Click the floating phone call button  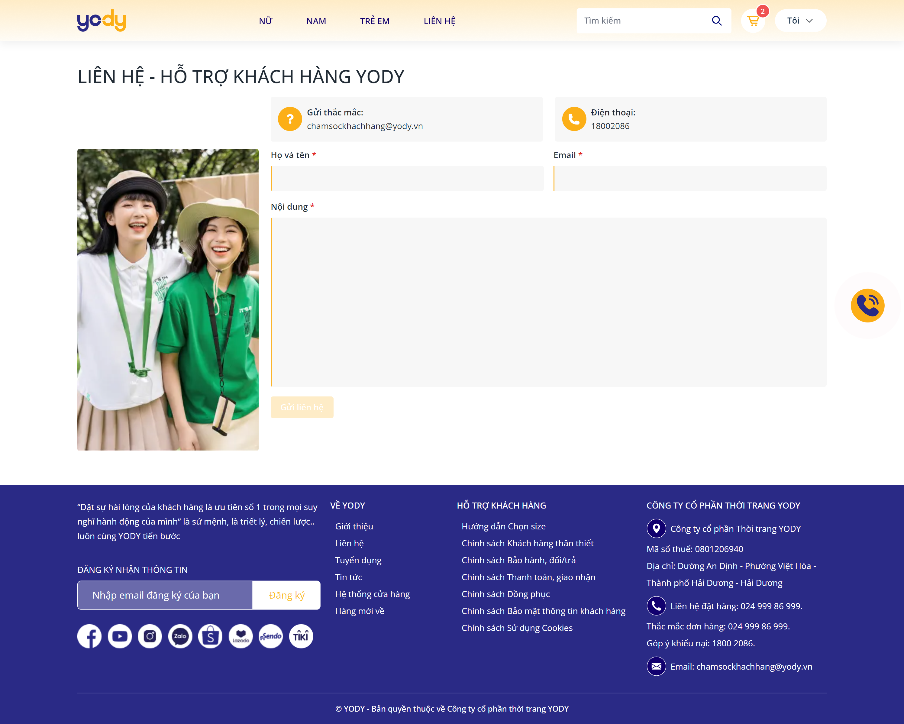[867, 305]
